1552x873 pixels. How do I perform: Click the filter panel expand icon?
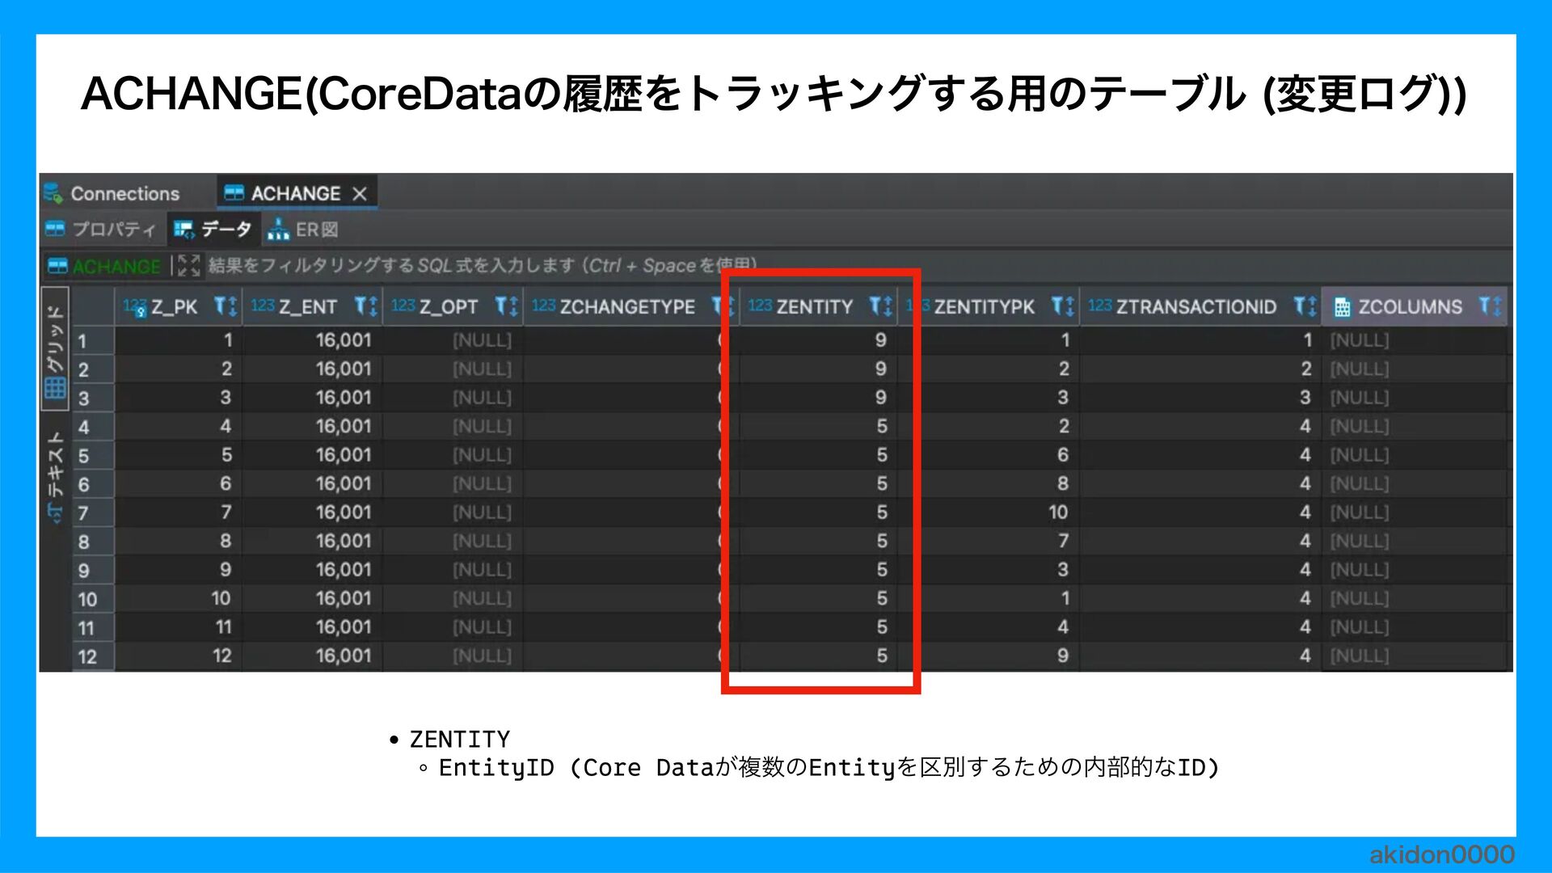click(x=188, y=265)
